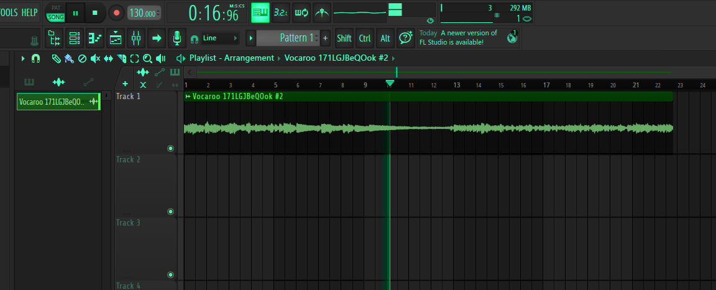Select the Zoom magnifier tool

pos(147,58)
